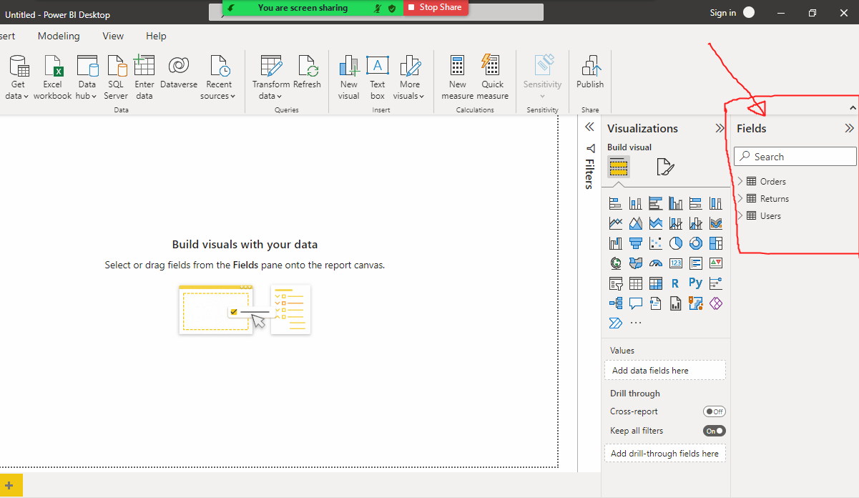Select the decomposition tree visual

[615, 303]
